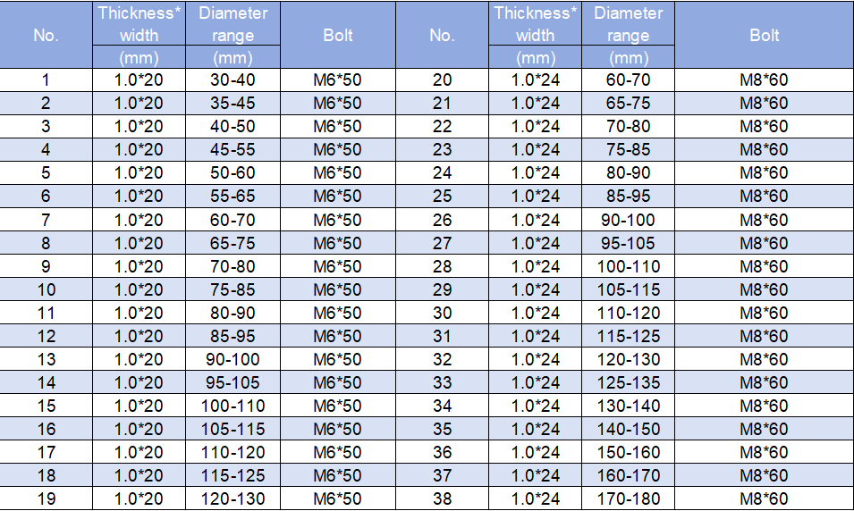854x511 pixels.
Task: Click the right 'Thickness* width' header
Action: pyautogui.click(x=535, y=24)
